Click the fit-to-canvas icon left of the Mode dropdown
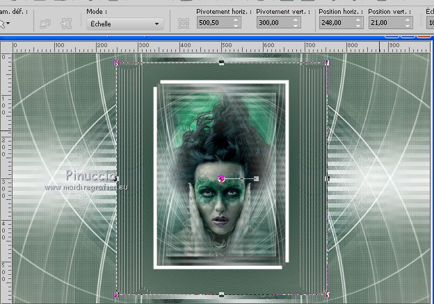Image resolution: width=434 pixels, height=304 pixels. (66, 24)
